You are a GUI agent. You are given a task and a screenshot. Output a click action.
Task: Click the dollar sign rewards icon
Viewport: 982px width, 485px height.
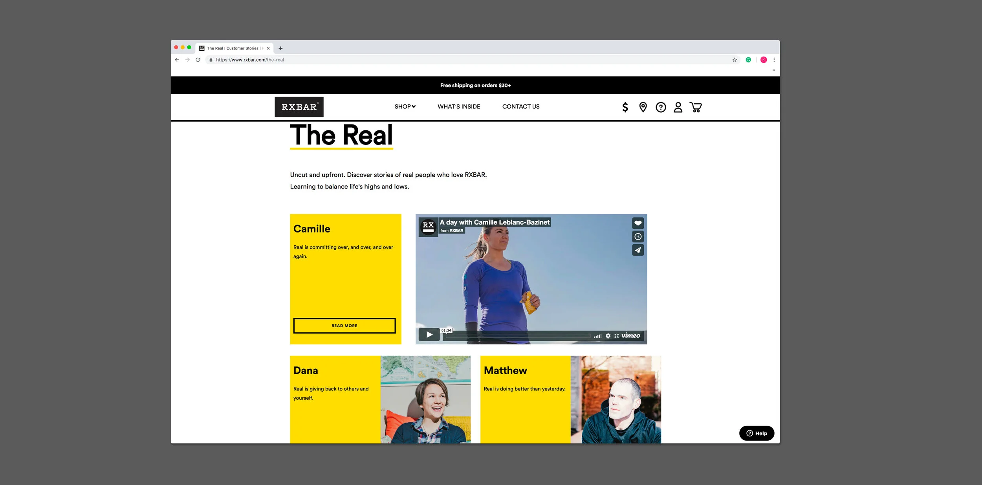[625, 107]
